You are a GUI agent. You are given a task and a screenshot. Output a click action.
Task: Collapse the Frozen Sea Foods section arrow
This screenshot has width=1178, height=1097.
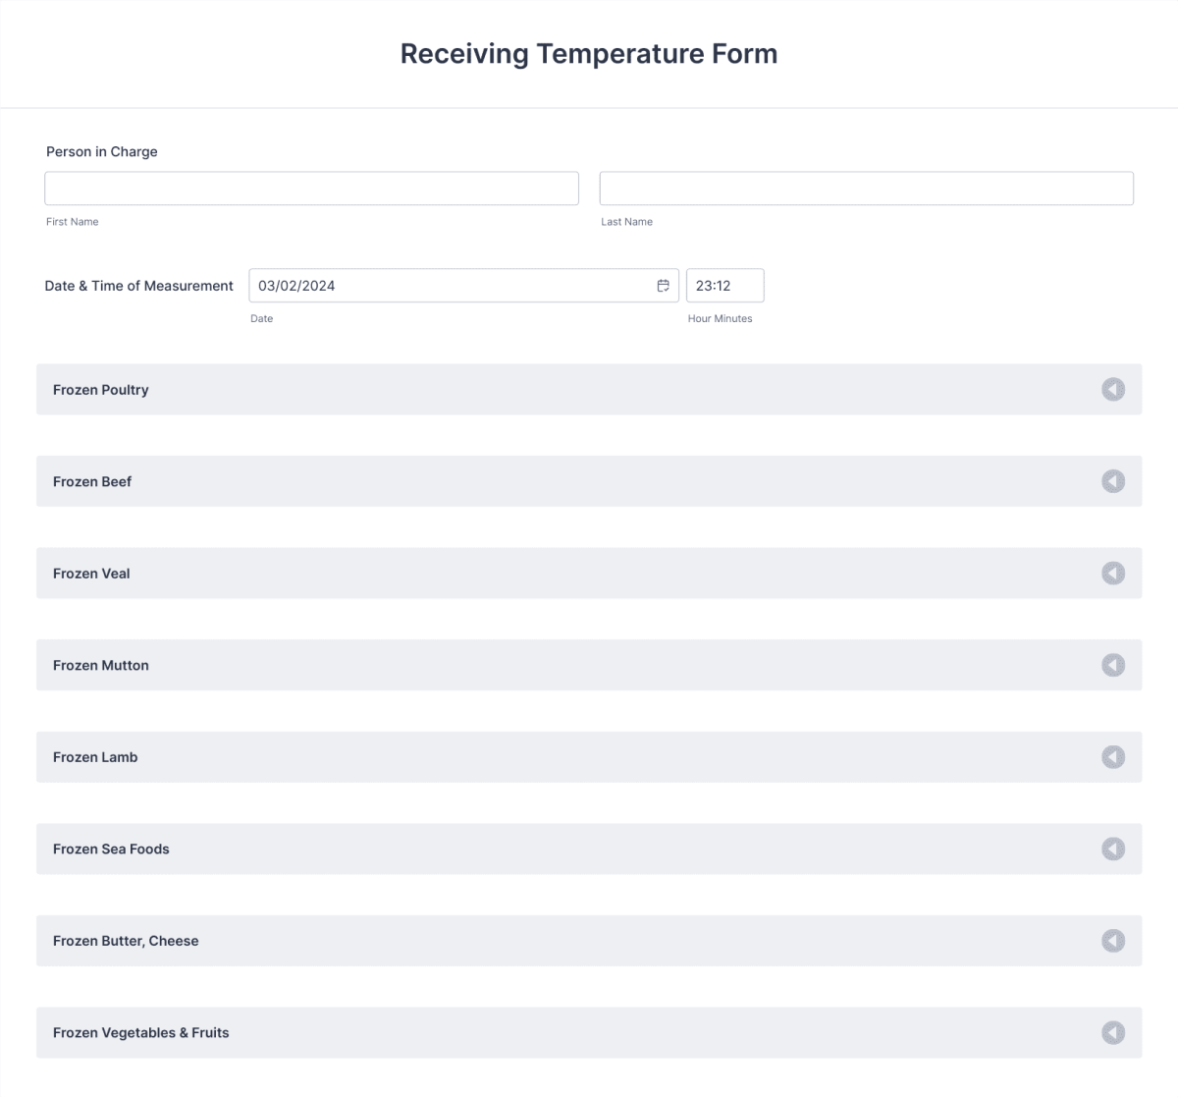pos(1113,849)
